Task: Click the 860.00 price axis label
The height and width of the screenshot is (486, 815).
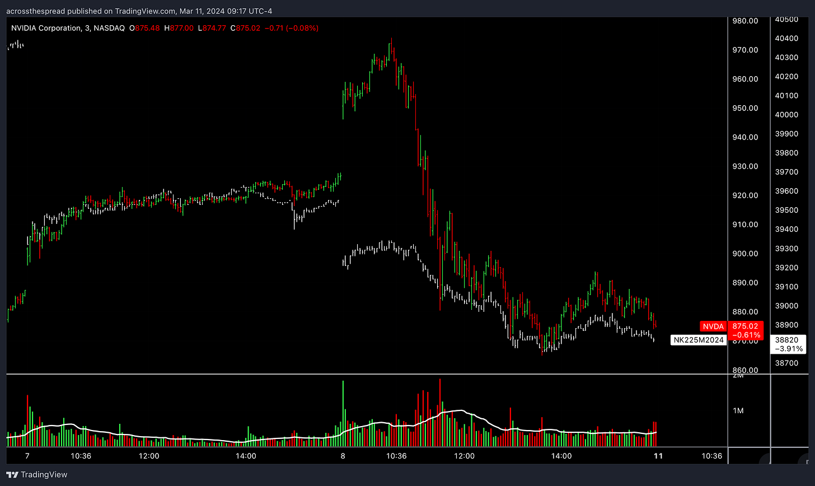Action: pos(746,370)
